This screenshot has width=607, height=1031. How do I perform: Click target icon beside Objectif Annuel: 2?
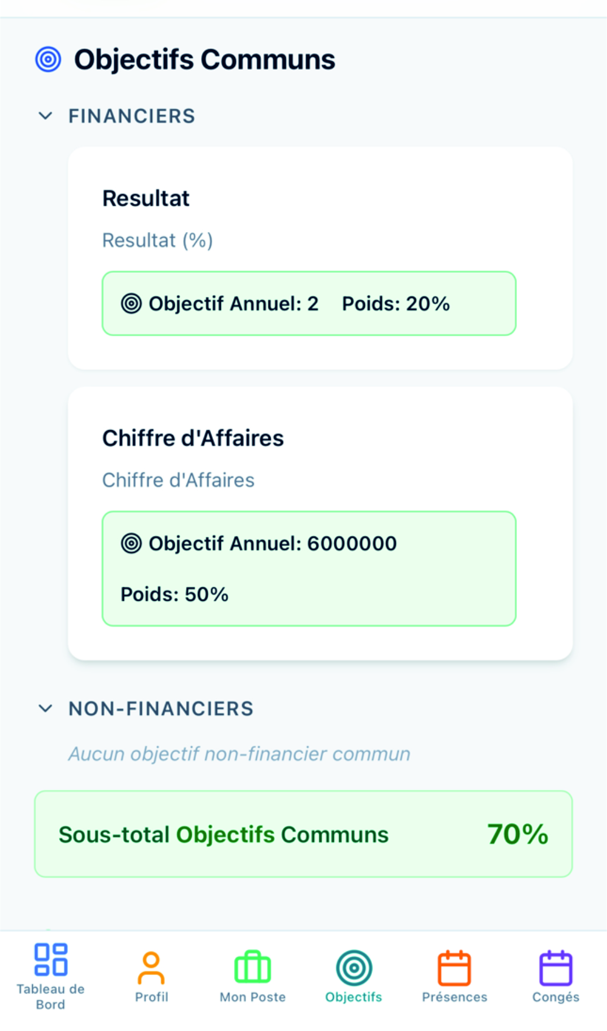click(132, 303)
